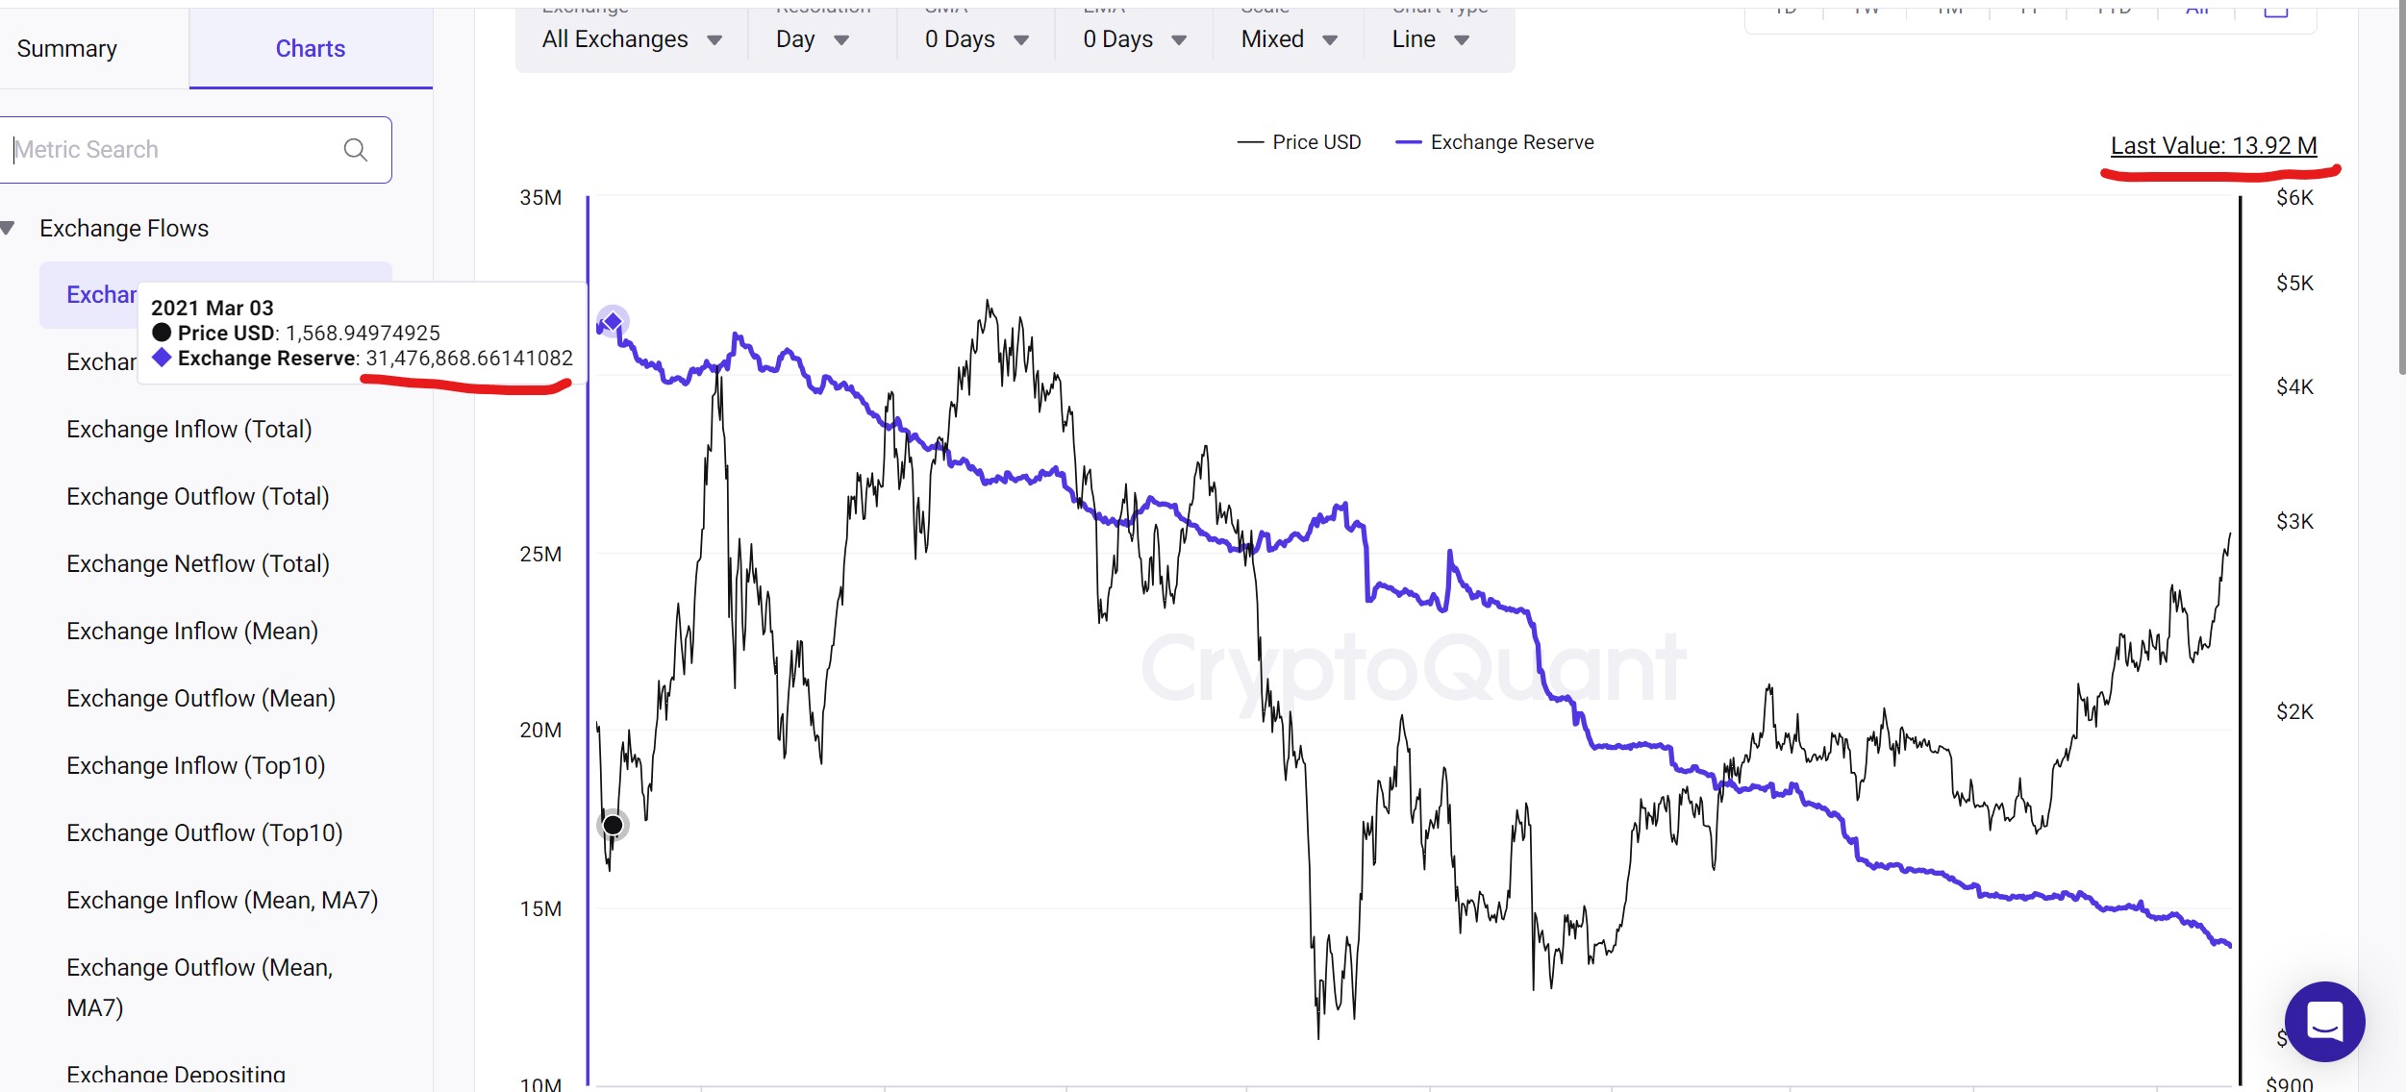
Task: Switch to the Summary tab
Action: pyautogui.click(x=67, y=49)
